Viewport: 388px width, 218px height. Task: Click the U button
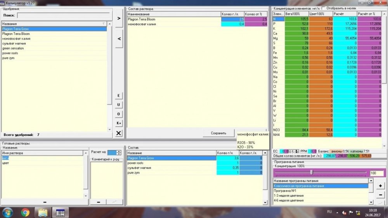(118, 105)
